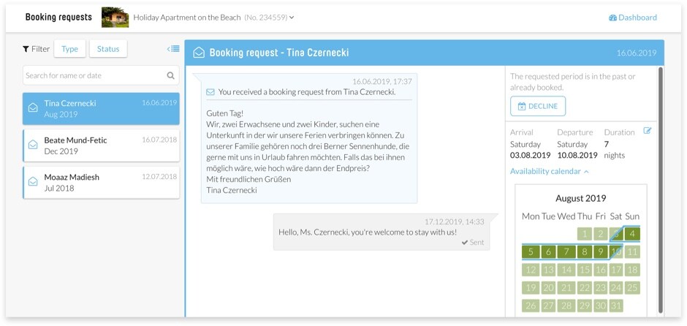Click the search magnifier icon

pyautogui.click(x=171, y=75)
